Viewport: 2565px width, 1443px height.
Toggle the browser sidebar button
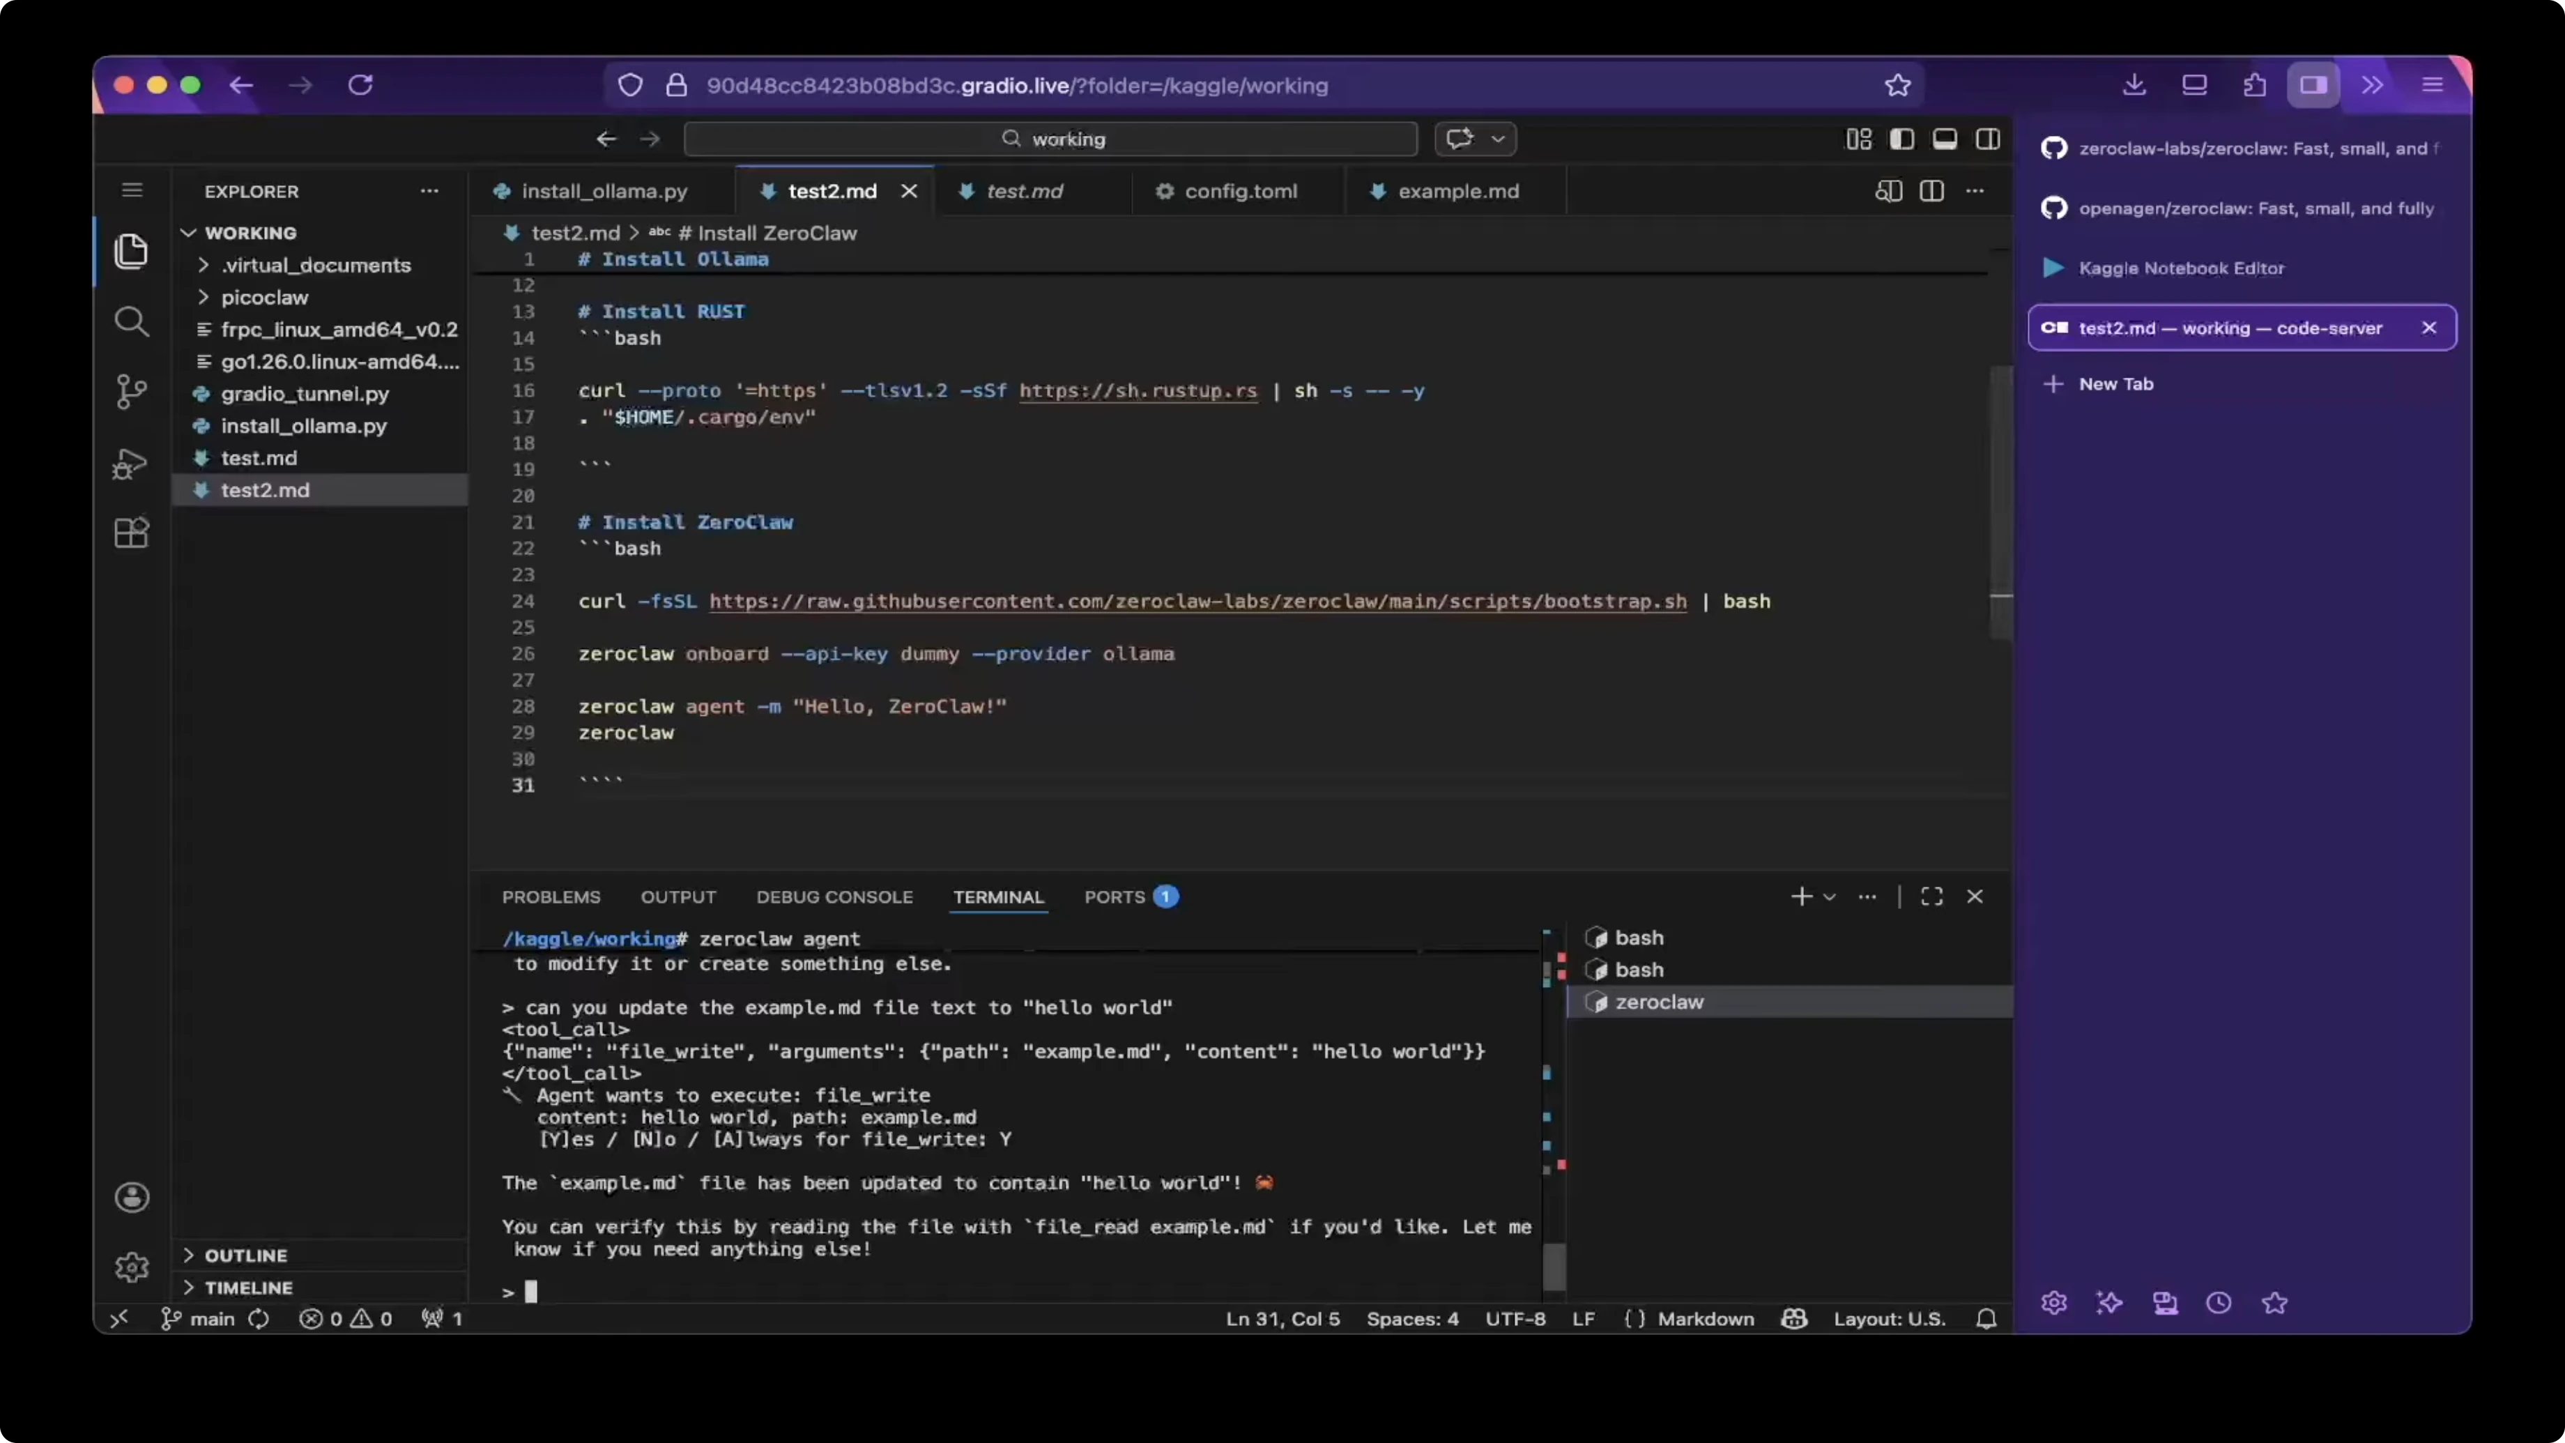click(2313, 86)
